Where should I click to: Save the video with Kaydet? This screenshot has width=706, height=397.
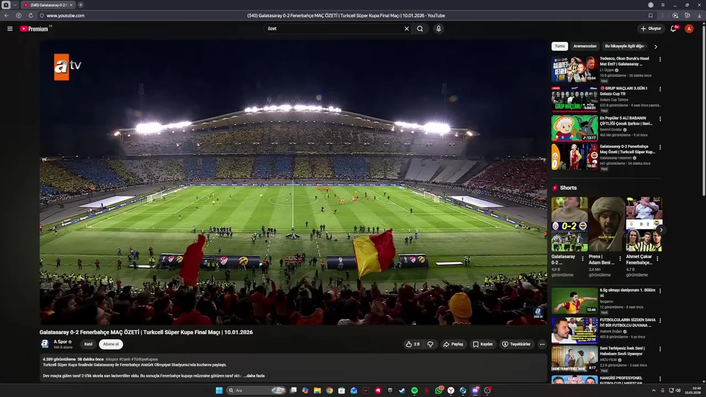click(483, 344)
